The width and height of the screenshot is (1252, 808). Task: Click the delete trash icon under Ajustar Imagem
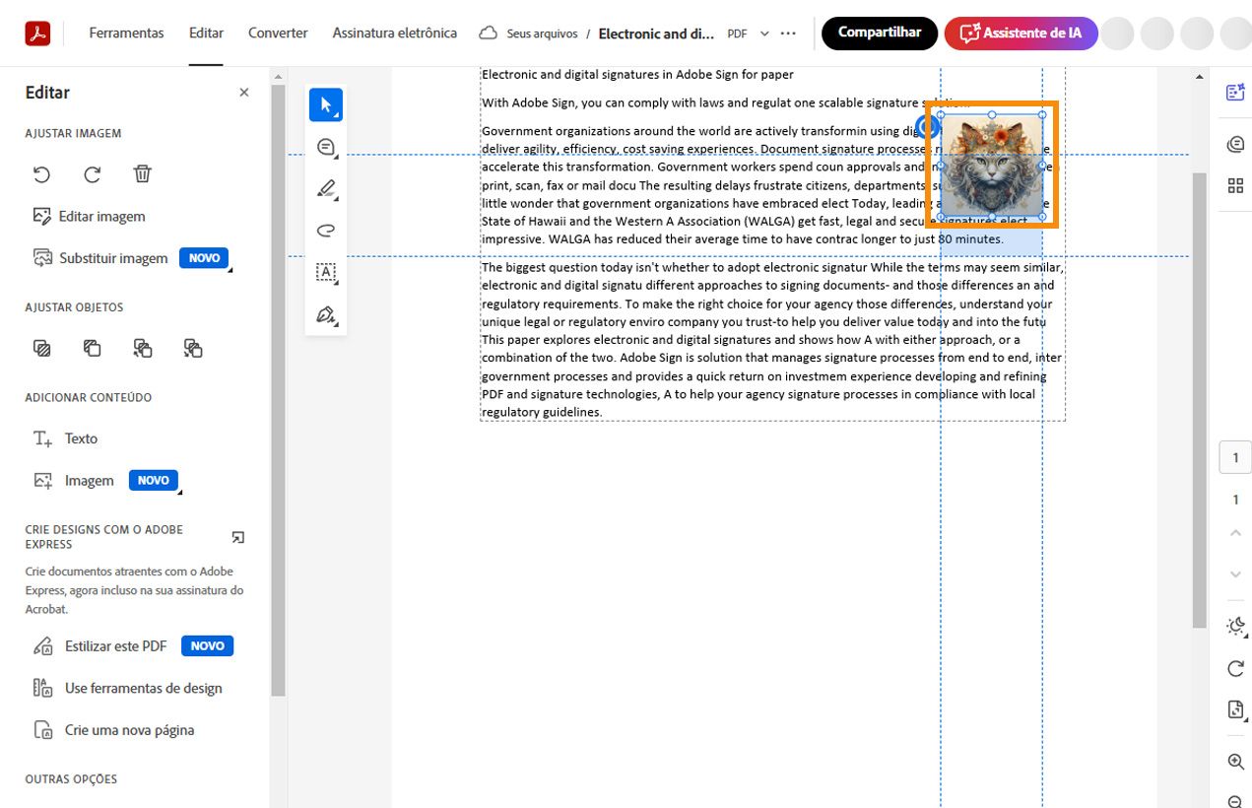[x=142, y=173]
